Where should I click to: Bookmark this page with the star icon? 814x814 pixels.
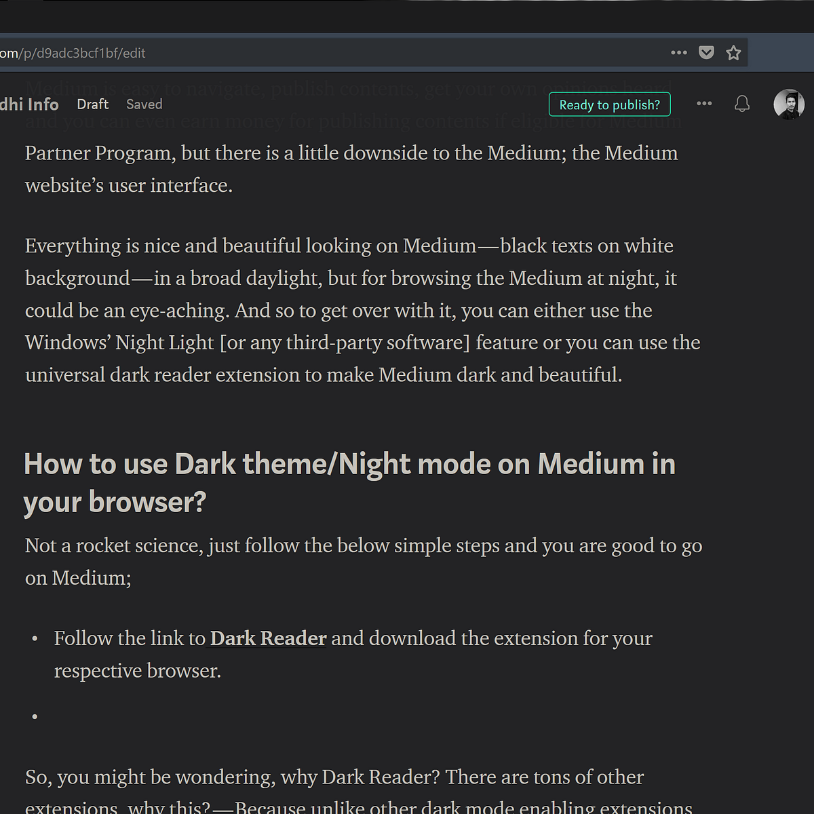(x=733, y=52)
